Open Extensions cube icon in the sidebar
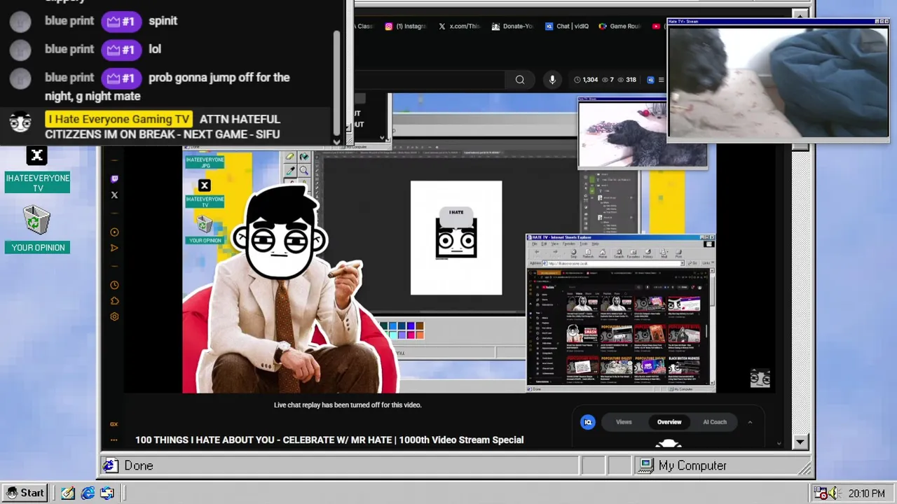This screenshot has height=504, width=897. [x=114, y=301]
